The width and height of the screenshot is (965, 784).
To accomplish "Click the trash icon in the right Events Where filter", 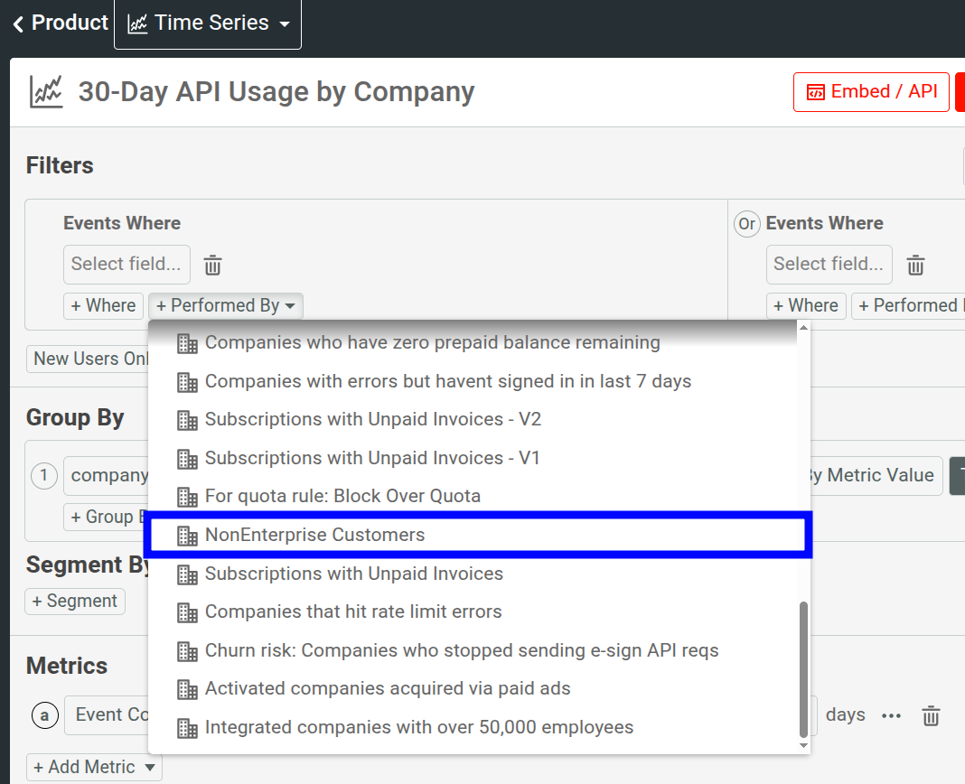I will pos(915,265).
